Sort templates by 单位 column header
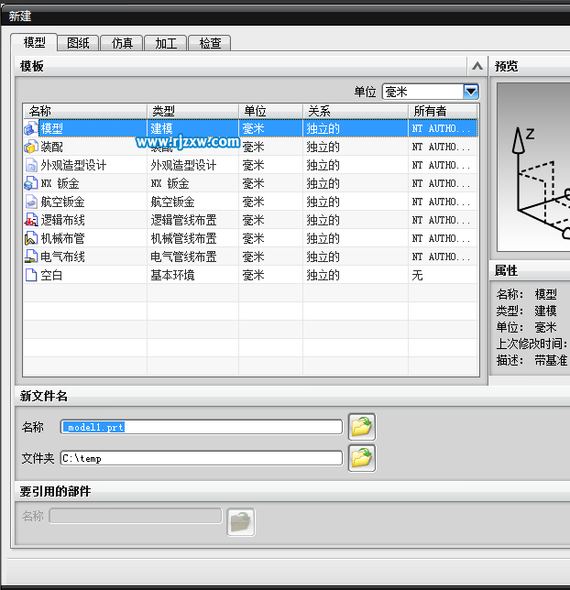570x590 pixels. [x=270, y=111]
